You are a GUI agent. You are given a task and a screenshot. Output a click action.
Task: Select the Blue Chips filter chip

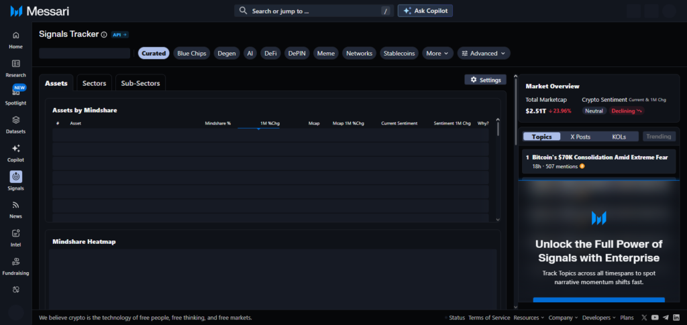pyautogui.click(x=192, y=53)
